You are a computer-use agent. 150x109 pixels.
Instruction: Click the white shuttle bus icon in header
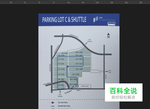click(111, 24)
